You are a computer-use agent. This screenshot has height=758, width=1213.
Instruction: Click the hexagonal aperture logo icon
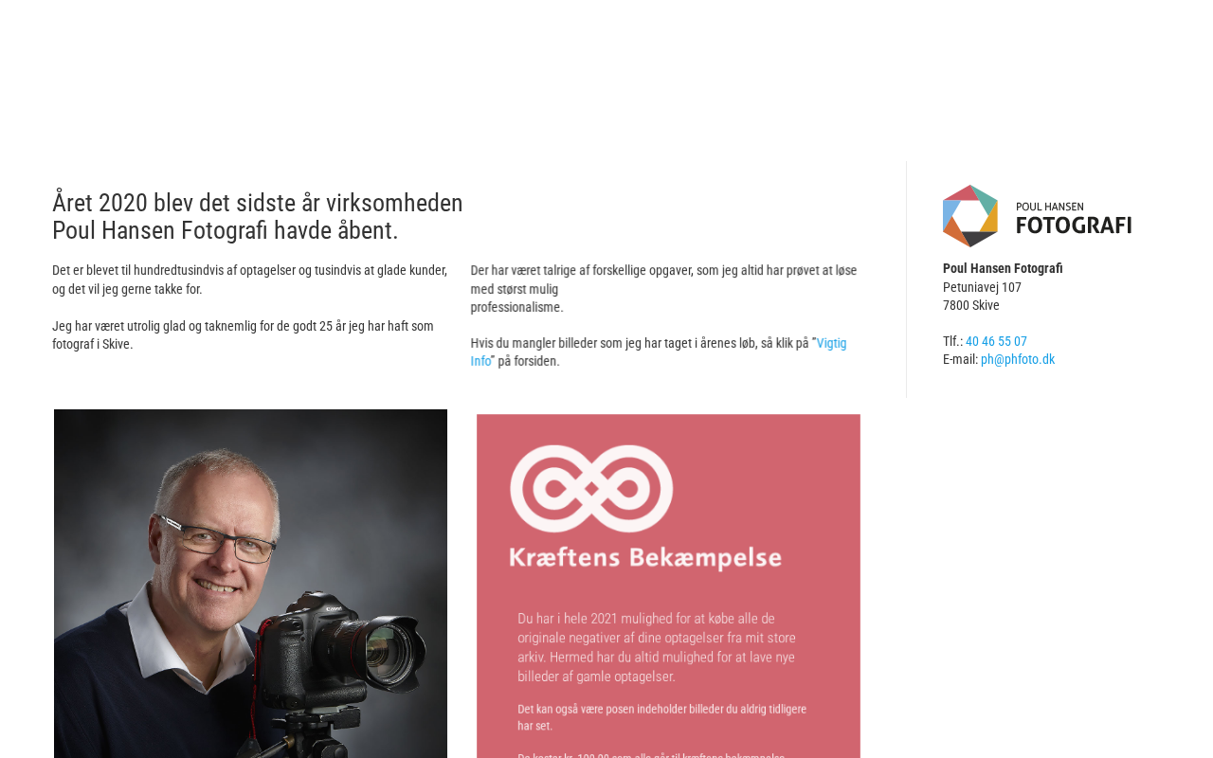tap(970, 216)
